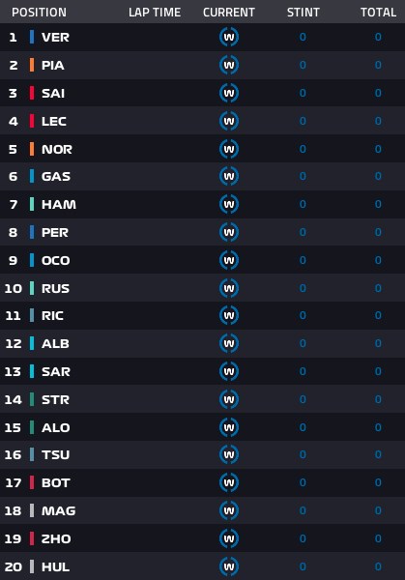Click the LAP TIME column header
Screen dimensions: 405x580
pos(155,13)
